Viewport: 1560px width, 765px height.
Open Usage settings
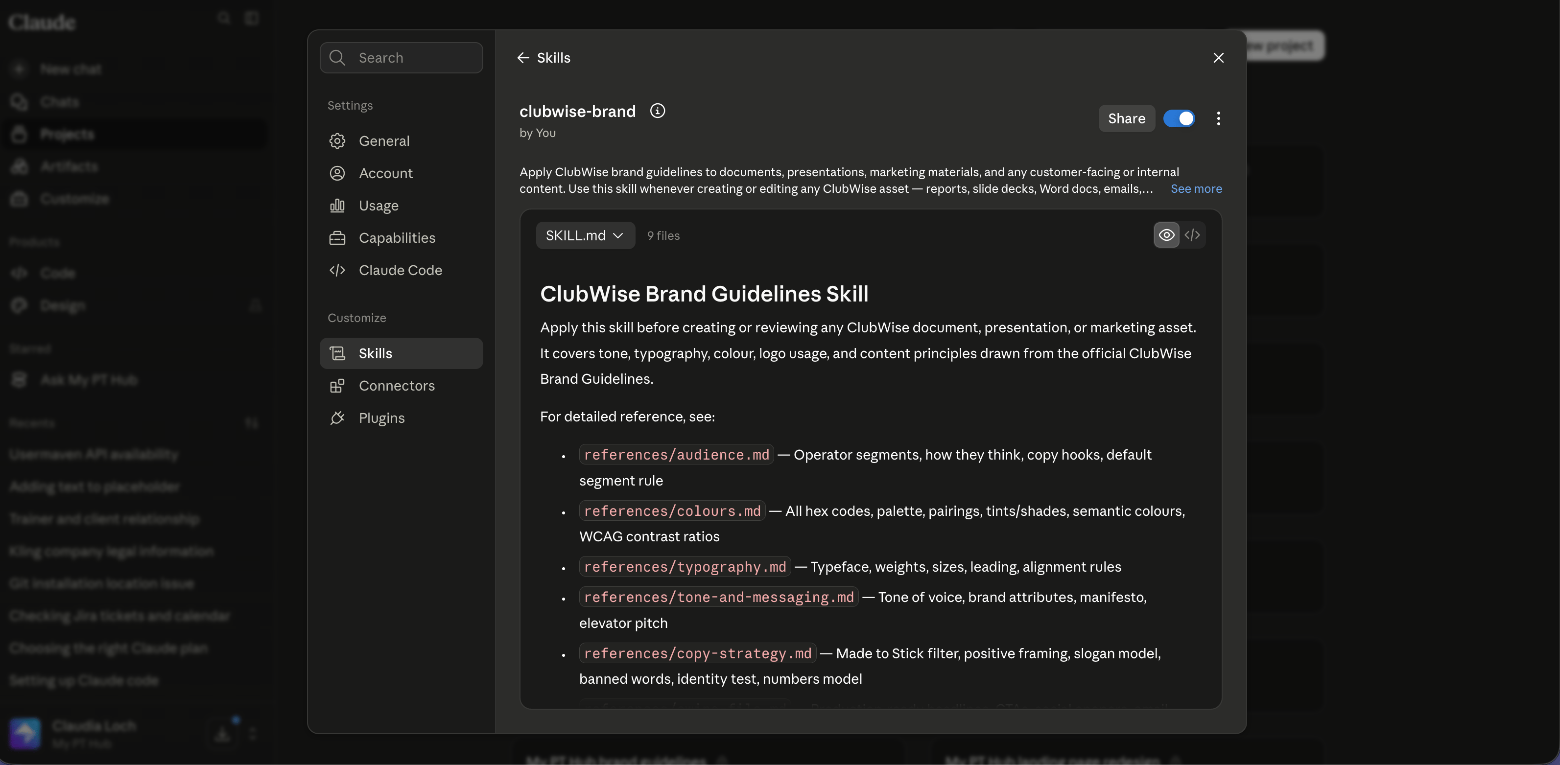point(401,206)
